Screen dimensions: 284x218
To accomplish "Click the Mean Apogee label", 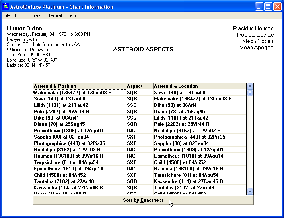I will [x=256, y=48].
